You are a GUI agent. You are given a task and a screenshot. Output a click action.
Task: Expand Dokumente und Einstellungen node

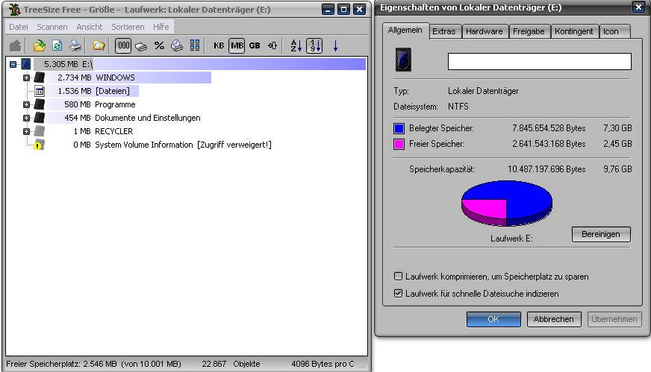[x=27, y=119]
